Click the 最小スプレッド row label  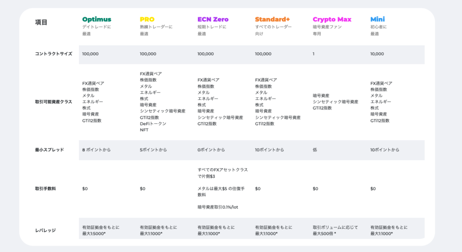click(x=50, y=150)
